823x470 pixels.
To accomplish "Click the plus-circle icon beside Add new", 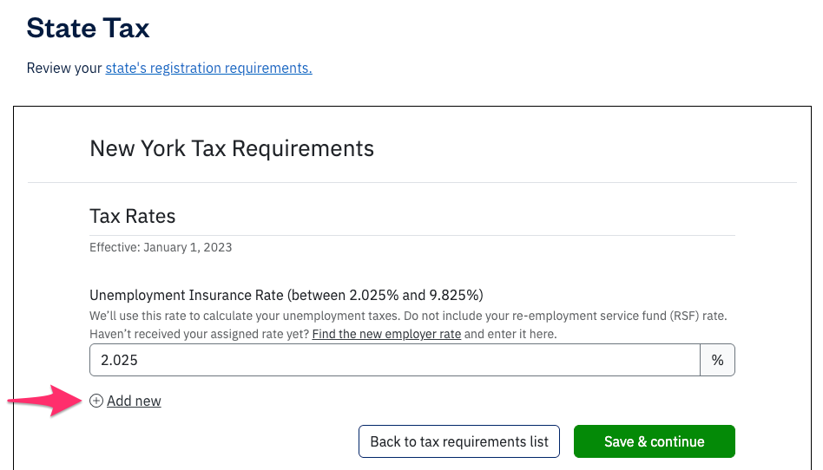I will pos(96,401).
